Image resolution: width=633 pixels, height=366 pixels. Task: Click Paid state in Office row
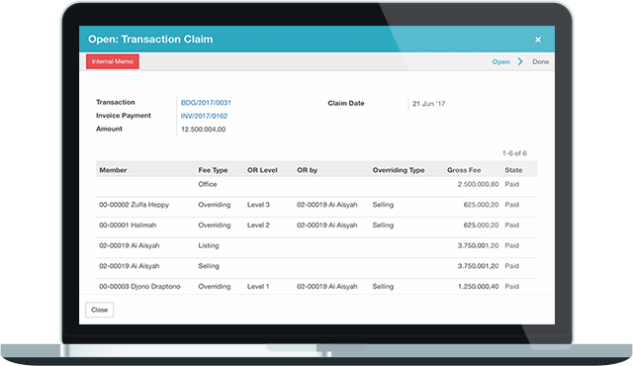(512, 184)
